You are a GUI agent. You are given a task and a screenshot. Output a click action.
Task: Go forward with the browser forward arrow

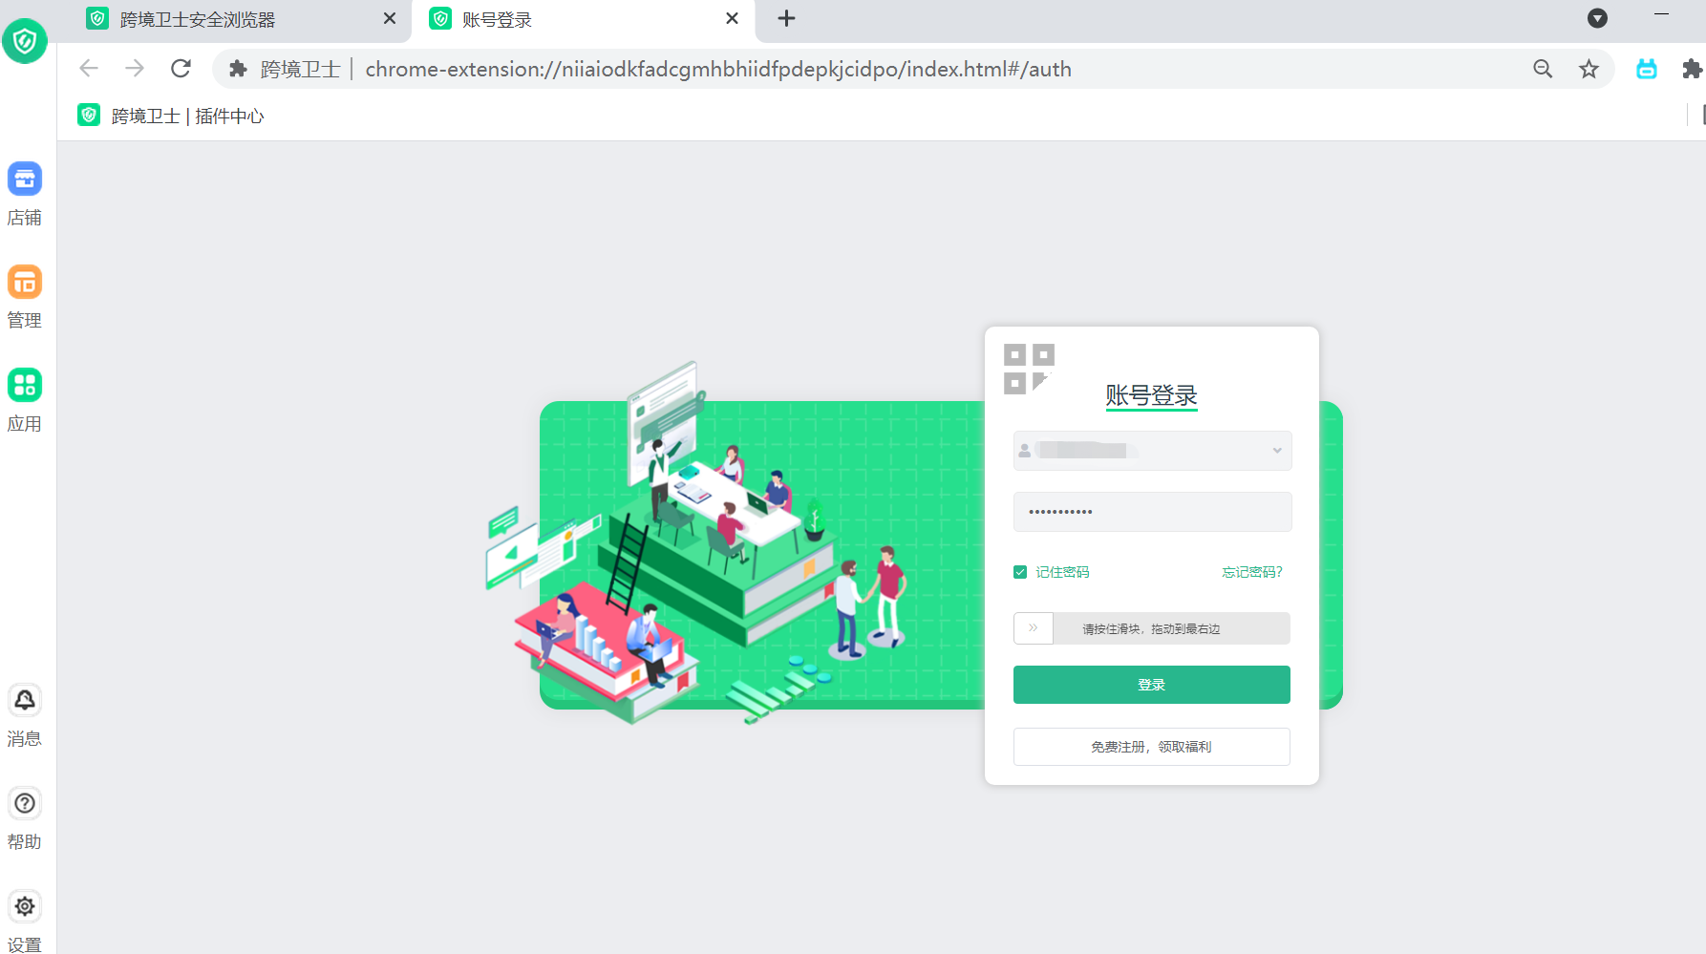point(135,69)
